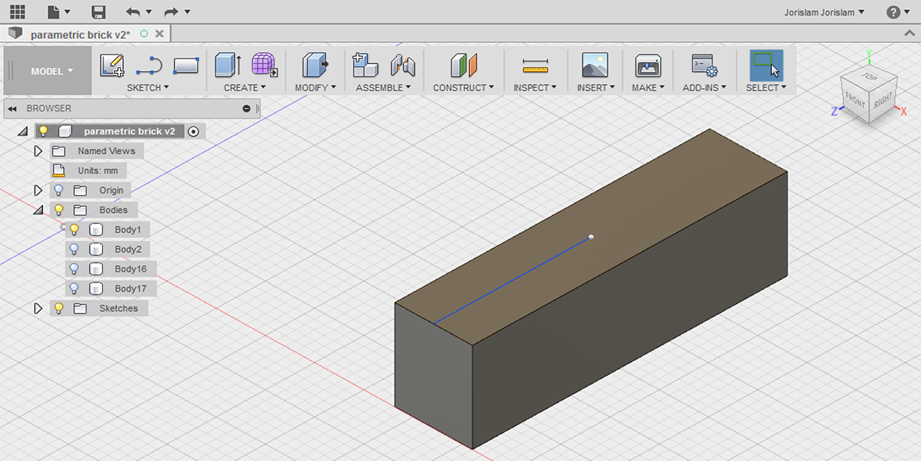The width and height of the screenshot is (921, 461).
Task: Click the Units: mm document icon
Action: coord(58,171)
